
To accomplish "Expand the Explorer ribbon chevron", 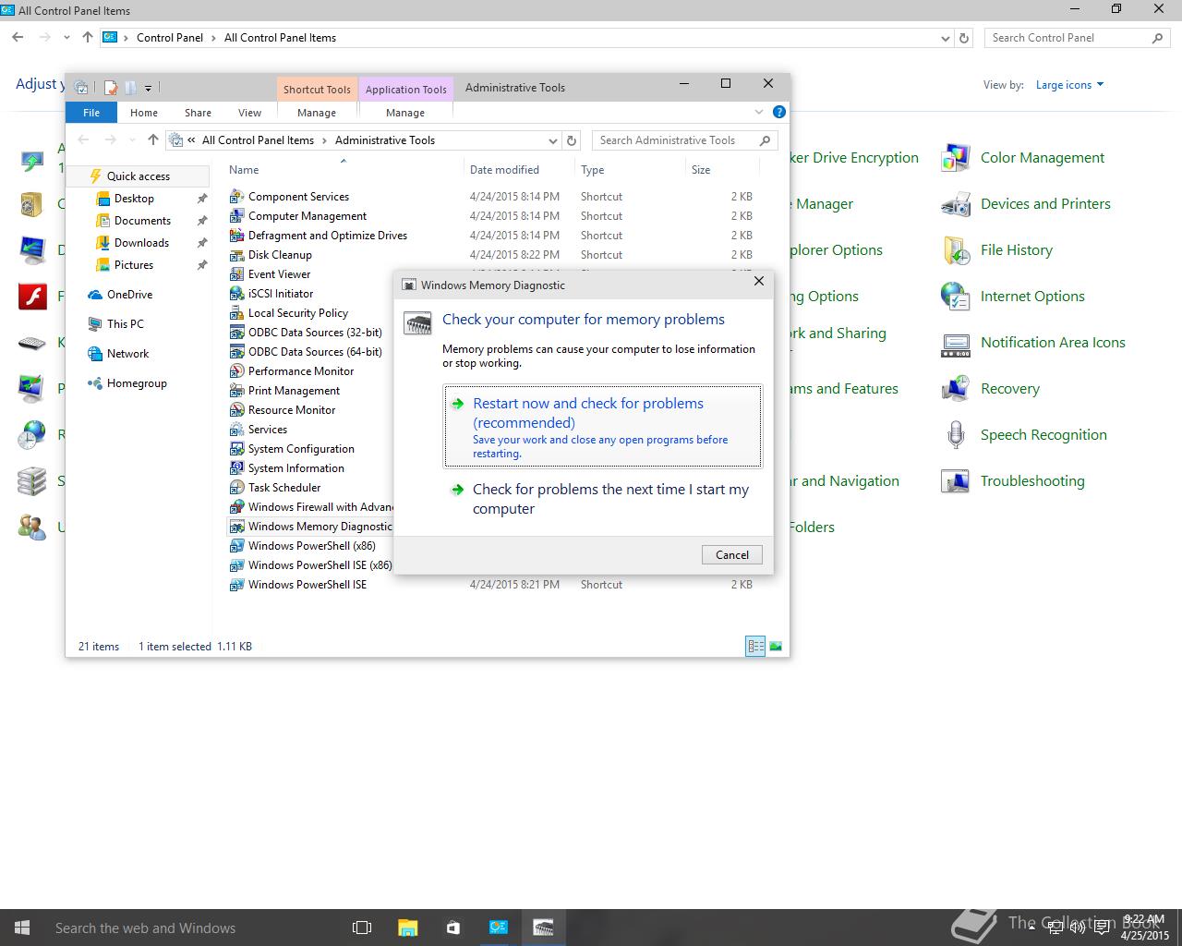I will tap(759, 112).
